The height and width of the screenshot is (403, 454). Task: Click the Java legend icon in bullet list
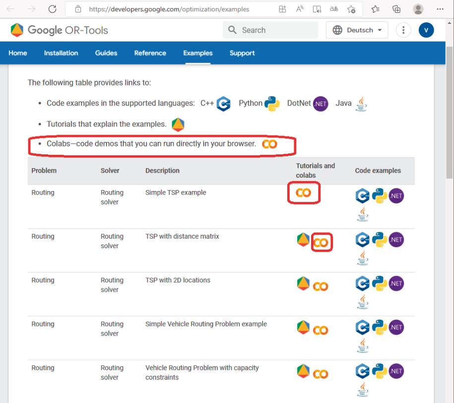click(x=361, y=104)
